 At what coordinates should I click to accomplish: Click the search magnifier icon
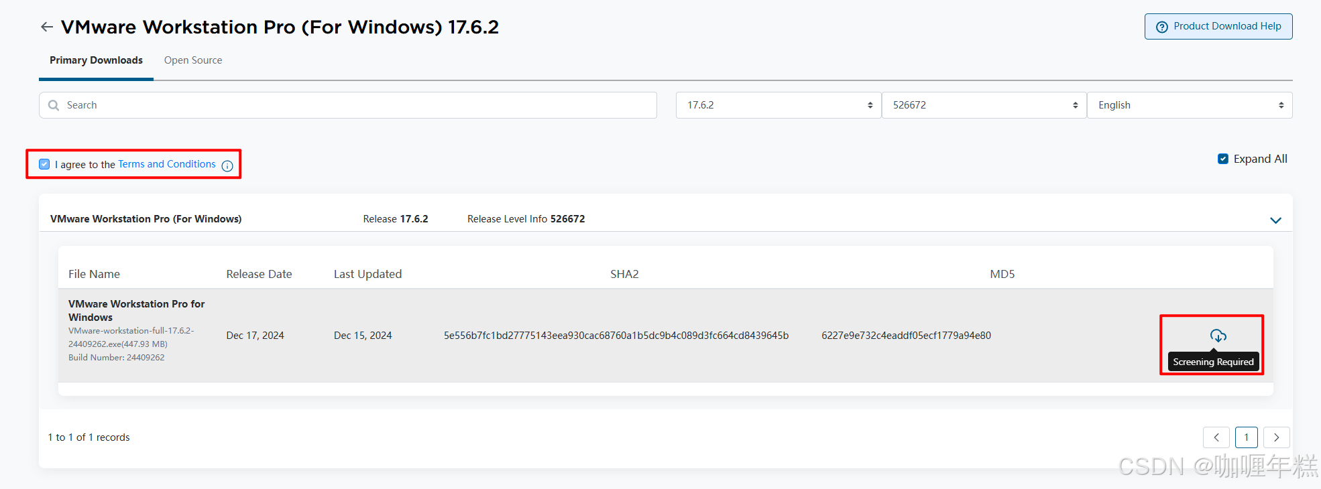54,105
